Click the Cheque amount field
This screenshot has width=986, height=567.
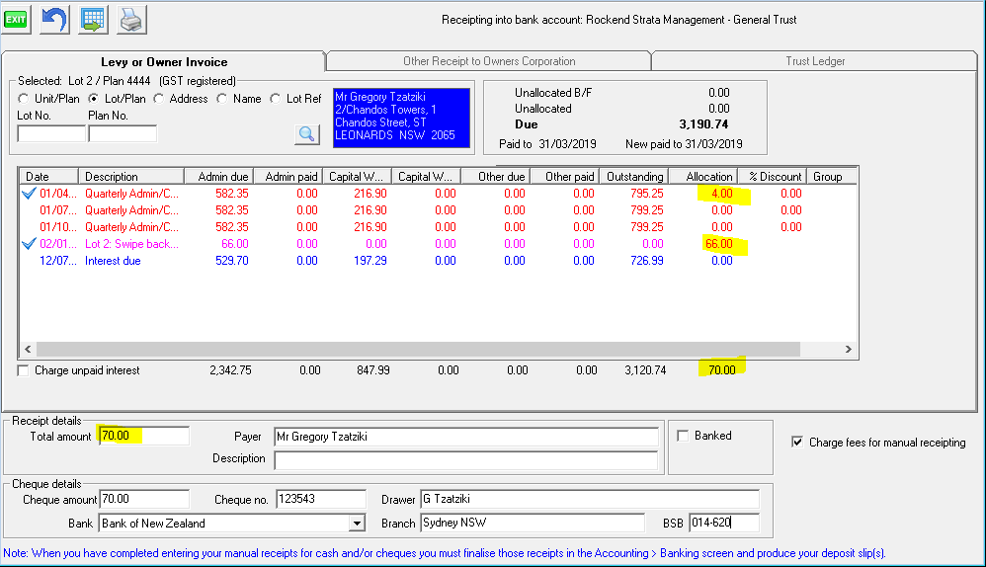tap(144, 499)
